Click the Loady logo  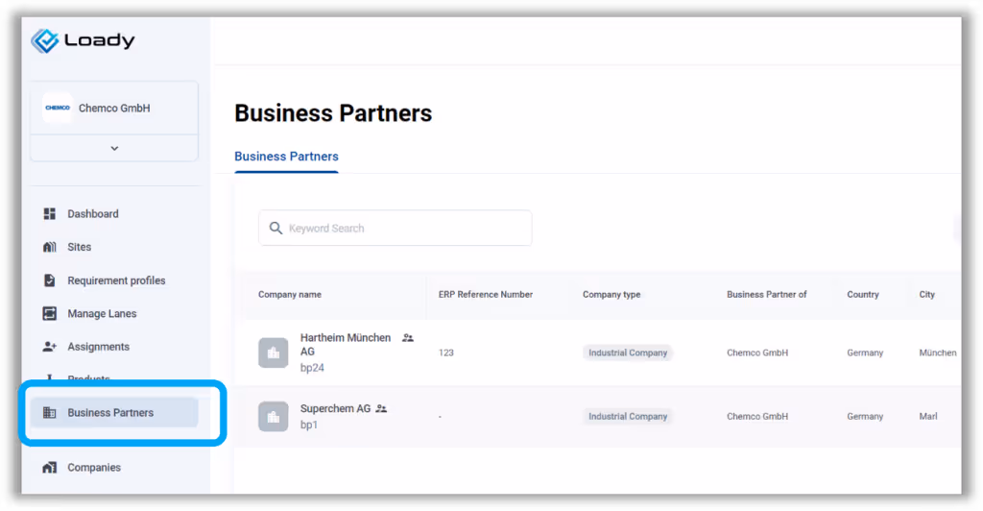coord(83,40)
